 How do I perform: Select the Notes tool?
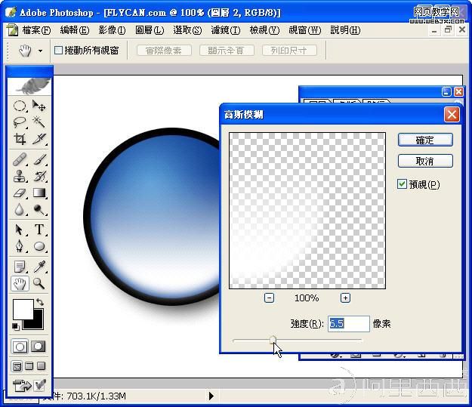point(20,267)
